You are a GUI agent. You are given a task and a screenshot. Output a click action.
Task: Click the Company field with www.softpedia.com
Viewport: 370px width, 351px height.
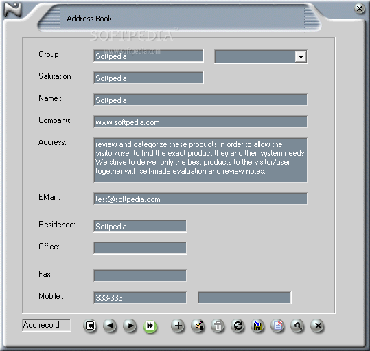point(200,122)
